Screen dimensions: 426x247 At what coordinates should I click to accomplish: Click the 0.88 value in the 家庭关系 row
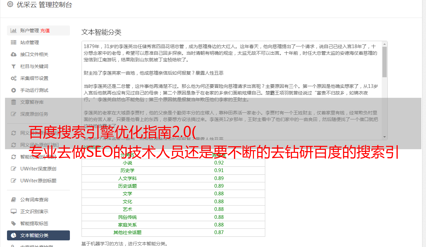pos(219,225)
